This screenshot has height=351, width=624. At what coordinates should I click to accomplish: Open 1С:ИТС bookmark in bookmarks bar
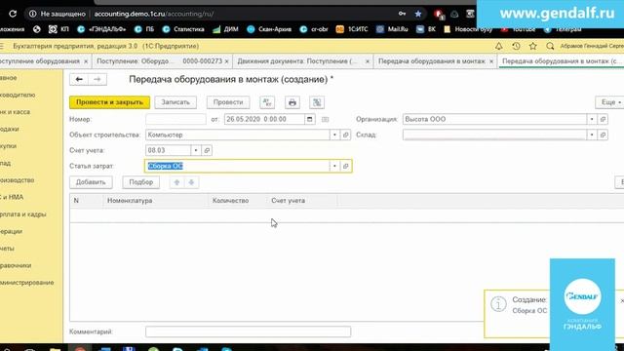tap(352, 29)
